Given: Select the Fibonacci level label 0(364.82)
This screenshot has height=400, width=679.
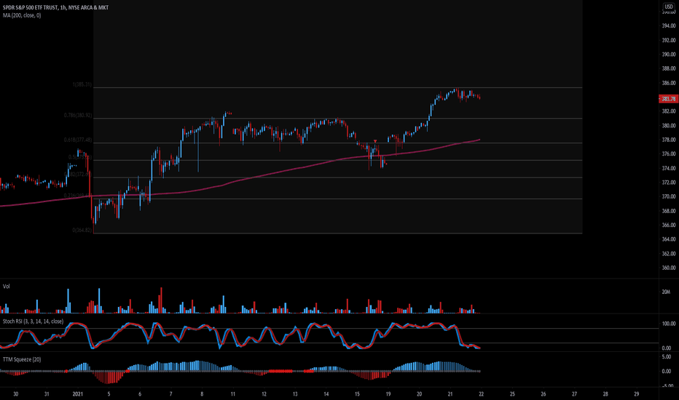Looking at the screenshot, I should 82,230.
